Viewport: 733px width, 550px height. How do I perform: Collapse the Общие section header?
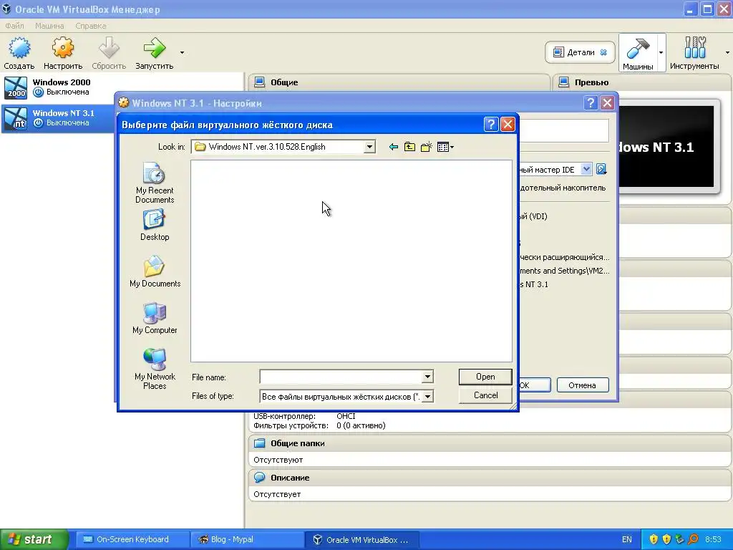399,82
